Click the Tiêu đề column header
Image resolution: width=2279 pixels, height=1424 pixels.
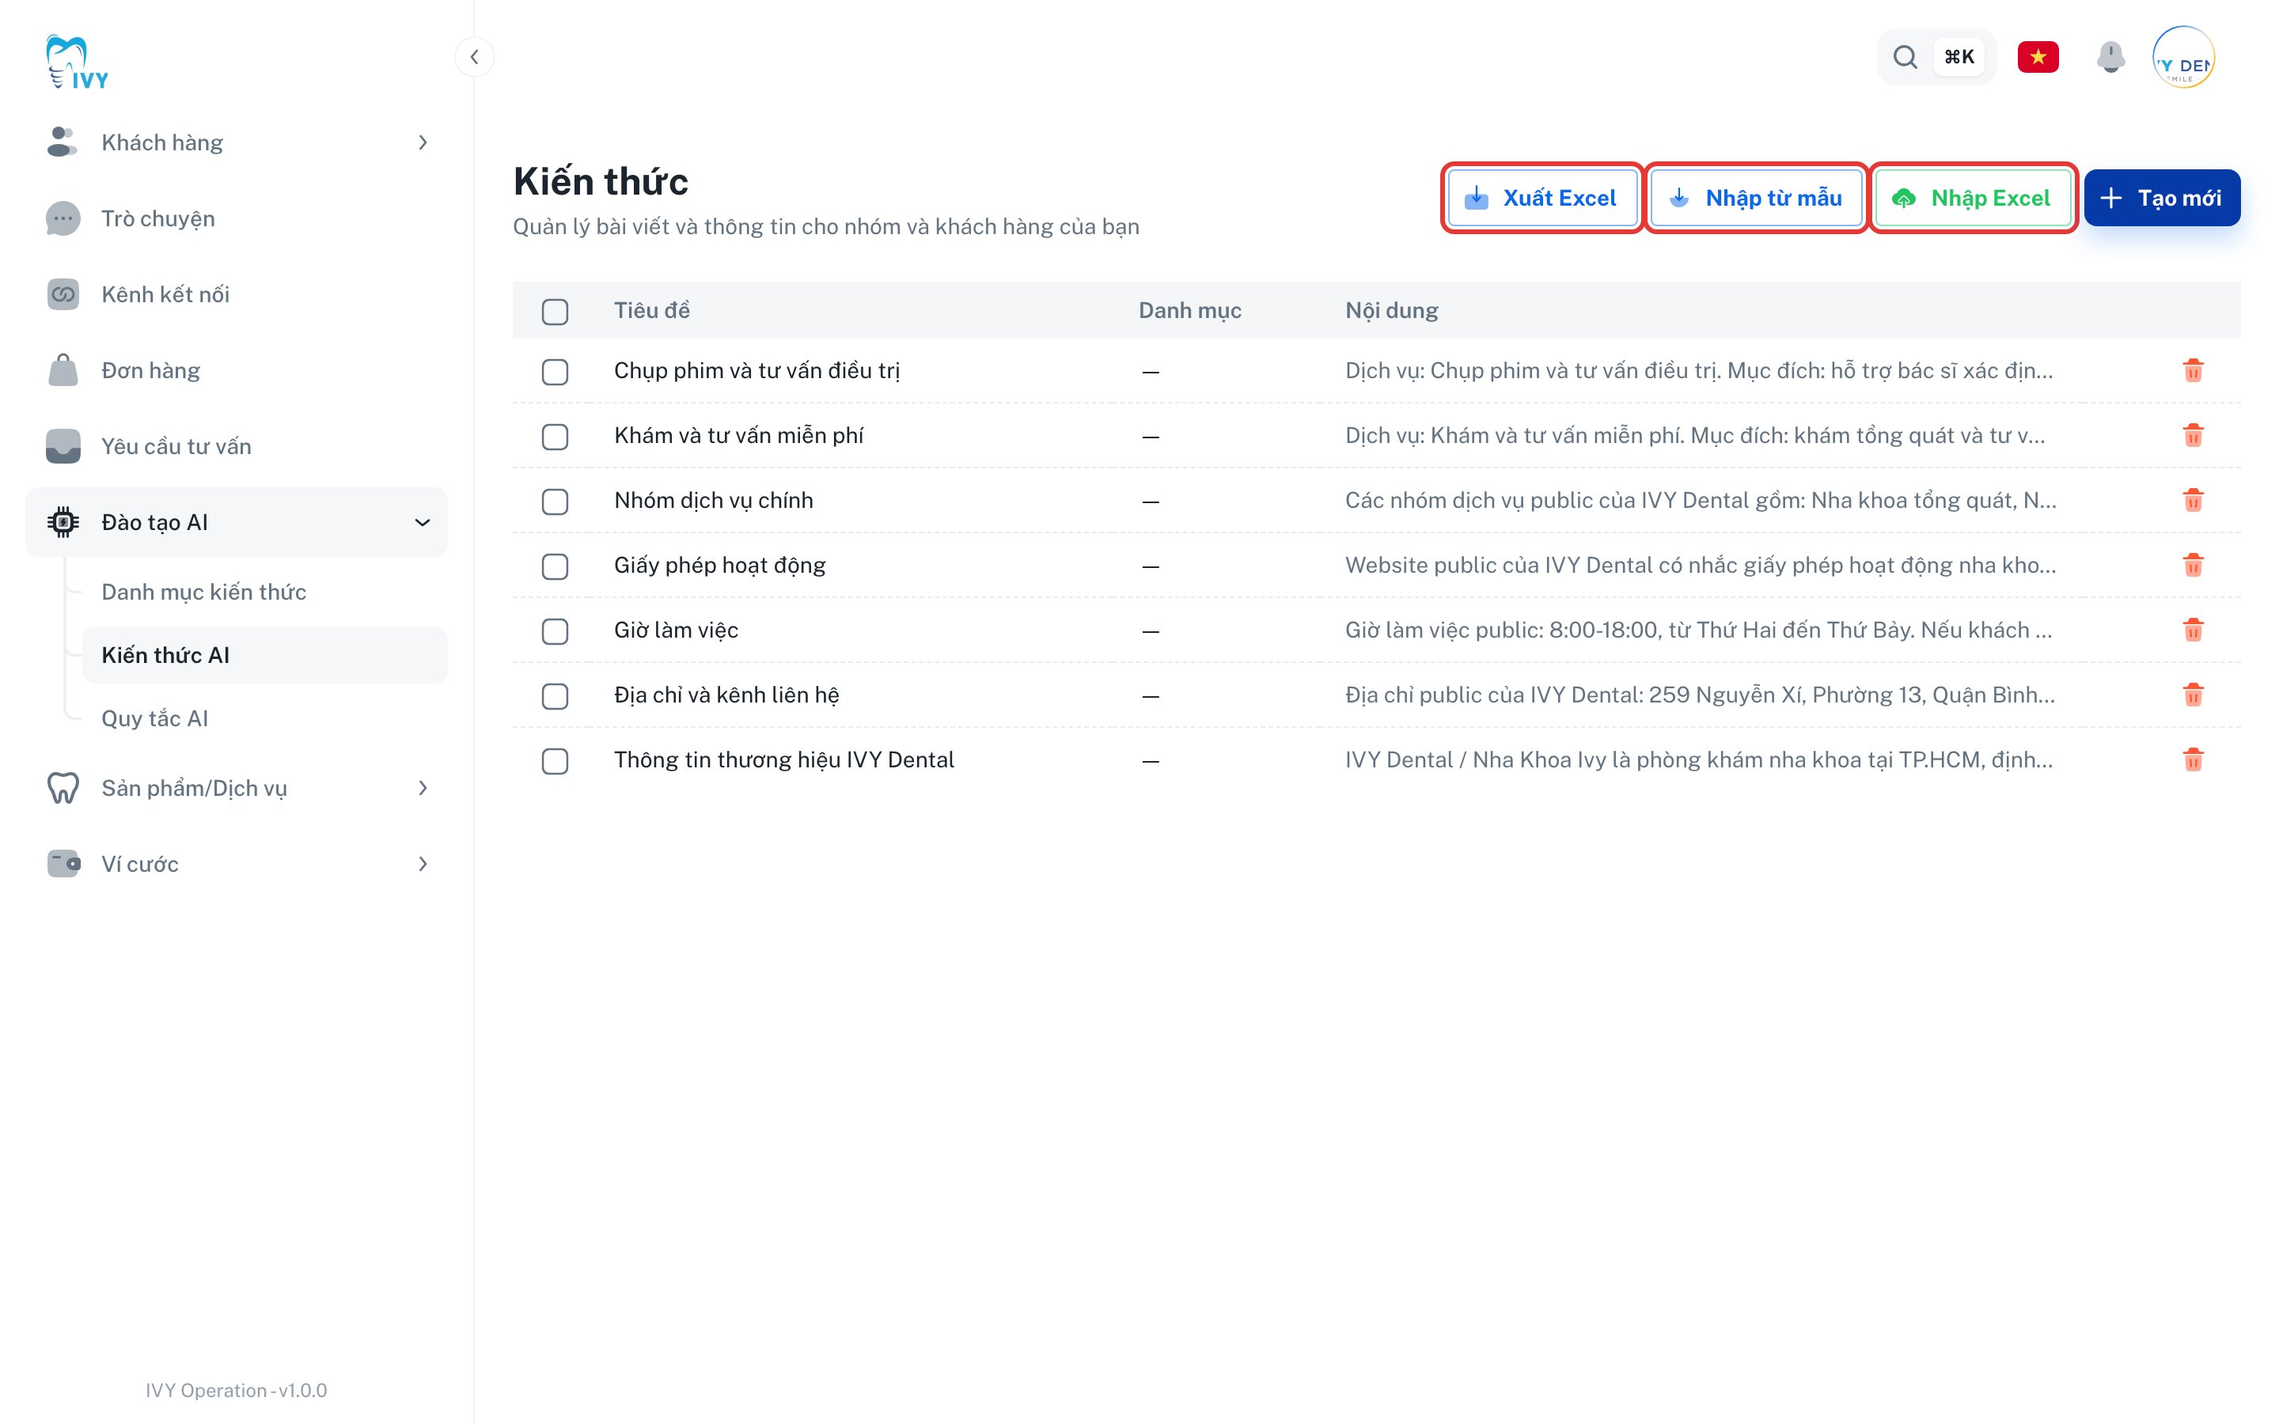(652, 310)
